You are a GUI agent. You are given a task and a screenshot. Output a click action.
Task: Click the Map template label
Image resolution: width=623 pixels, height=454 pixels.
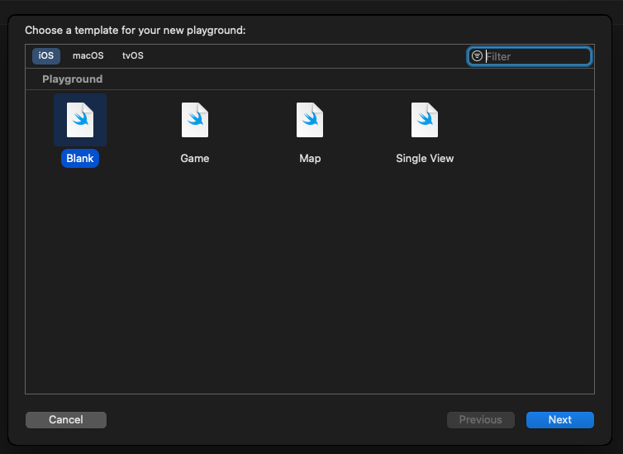[x=310, y=158]
